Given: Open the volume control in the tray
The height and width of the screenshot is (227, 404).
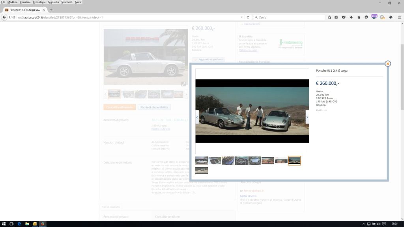Looking at the screenshot, I should [x=378, y=224].
